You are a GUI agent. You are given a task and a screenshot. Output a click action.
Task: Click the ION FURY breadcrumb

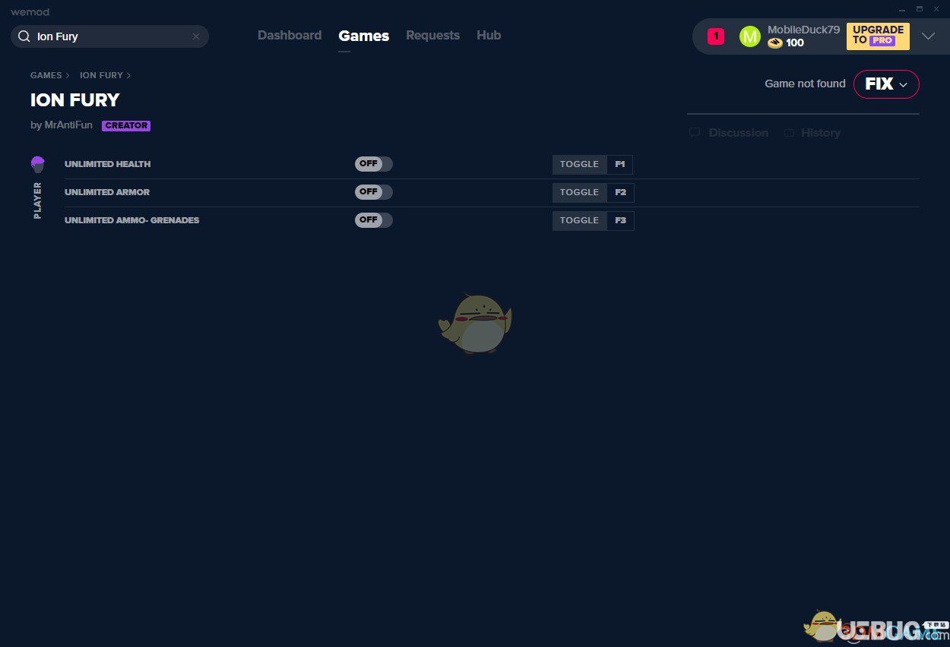pyautogui.click(x=101, y=75)
